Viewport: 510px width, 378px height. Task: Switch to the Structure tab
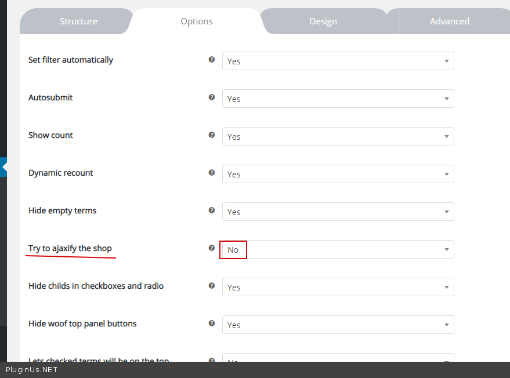point(78,21)
